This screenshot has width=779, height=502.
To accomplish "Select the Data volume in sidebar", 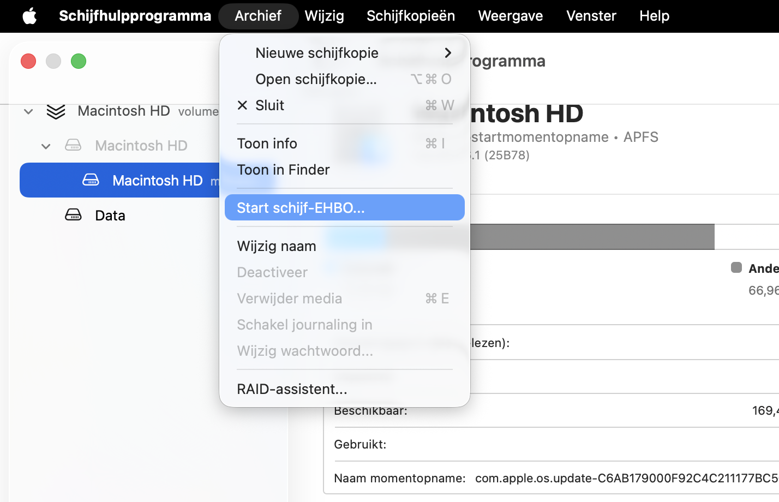I will click(x=110, y=216).
